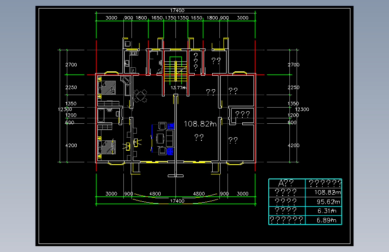
Task: Click the right 1800 dimension in the top row
Action: tap(212, 18)
